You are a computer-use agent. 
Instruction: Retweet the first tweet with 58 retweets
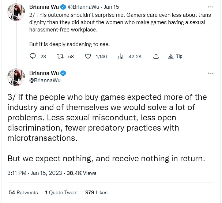pyautogui.click(x=61, y=56)
